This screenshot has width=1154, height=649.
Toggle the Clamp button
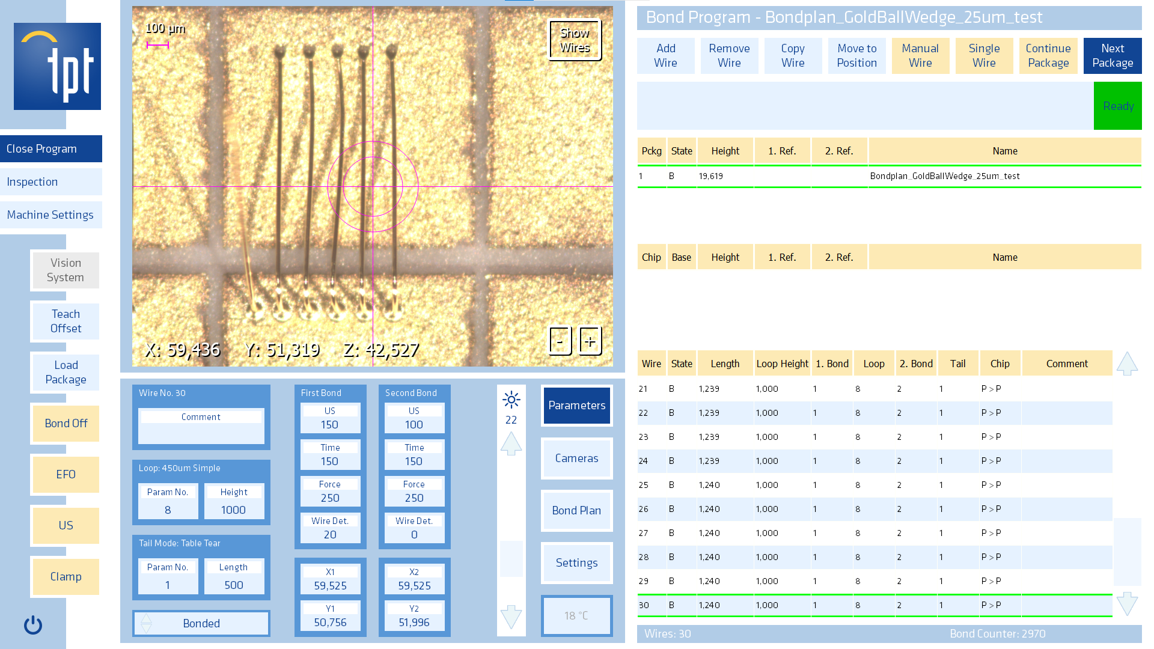(66, 576)
